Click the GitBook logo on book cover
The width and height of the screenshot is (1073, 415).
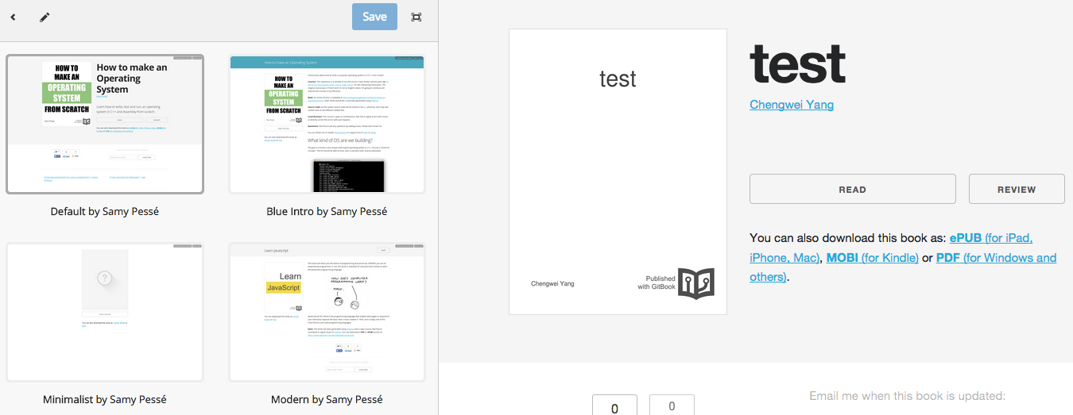click(x=695, y=283)
